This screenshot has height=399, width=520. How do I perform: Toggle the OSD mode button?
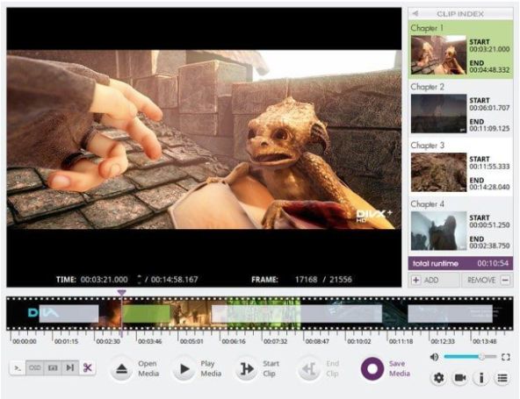(35, 367)
